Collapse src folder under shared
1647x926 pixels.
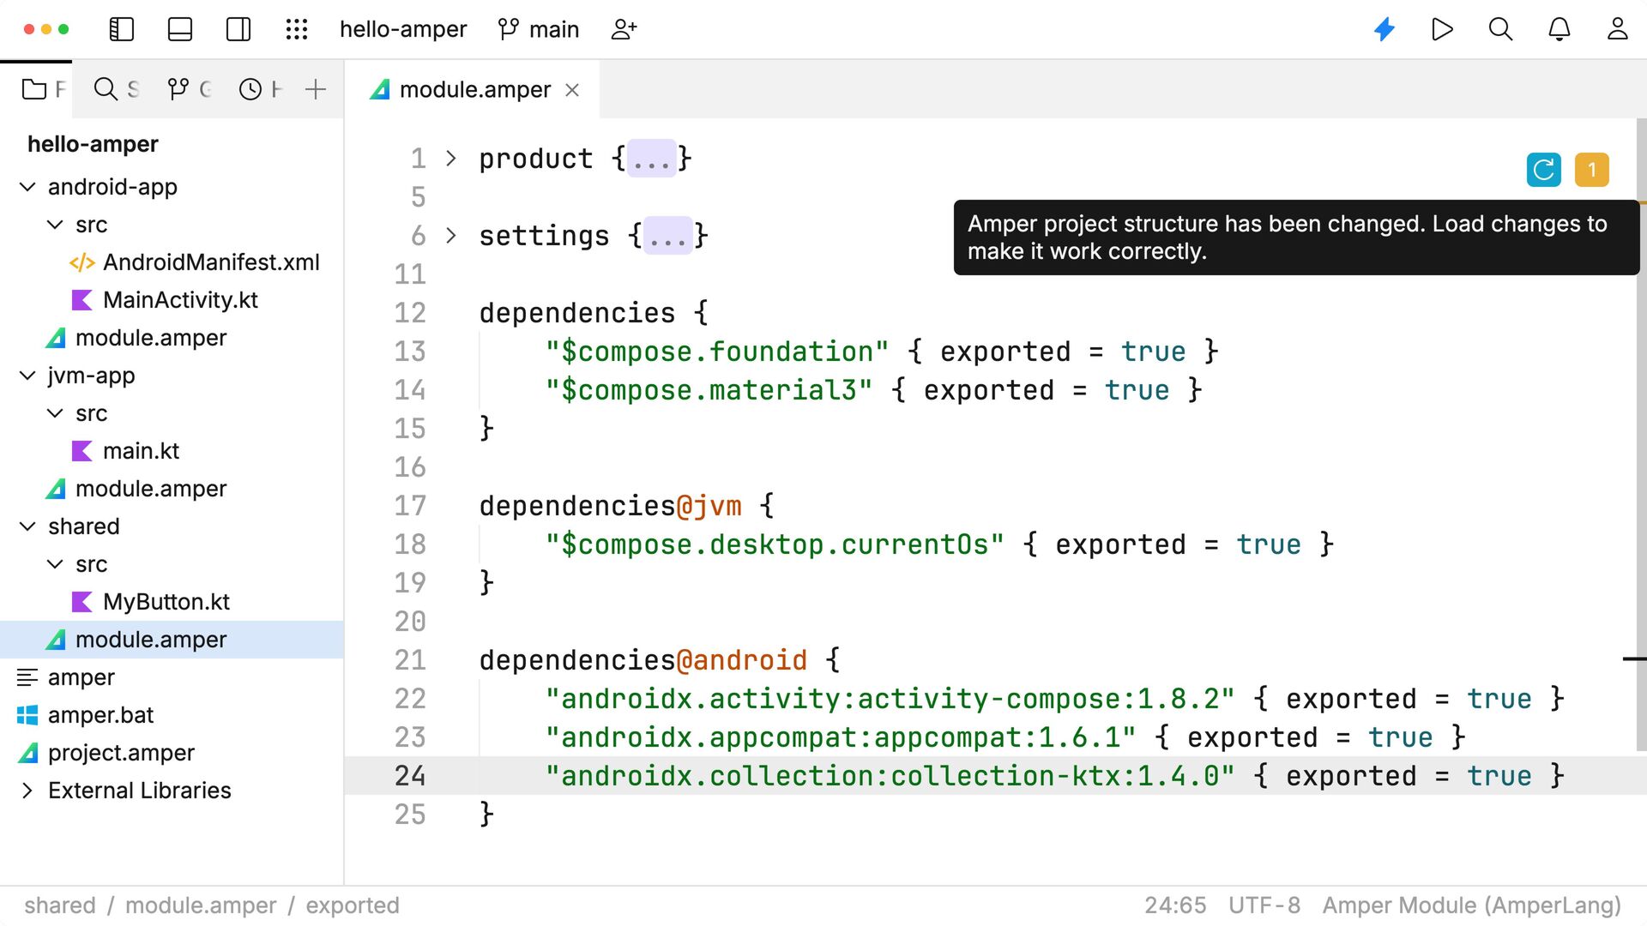tap(55, 564)
